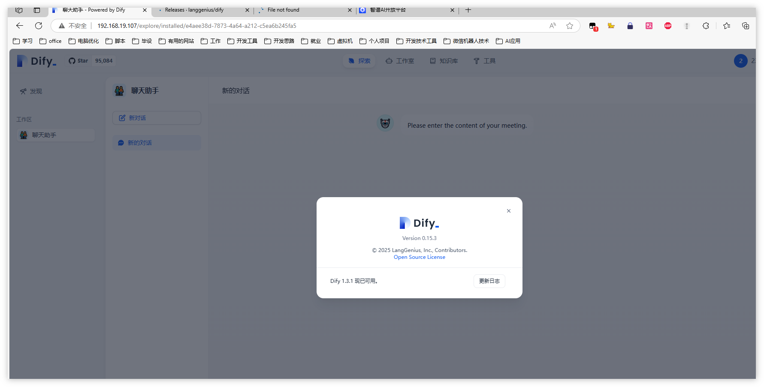
Task: Open the 就业 bookmarks folder
Action: [311, 41]
